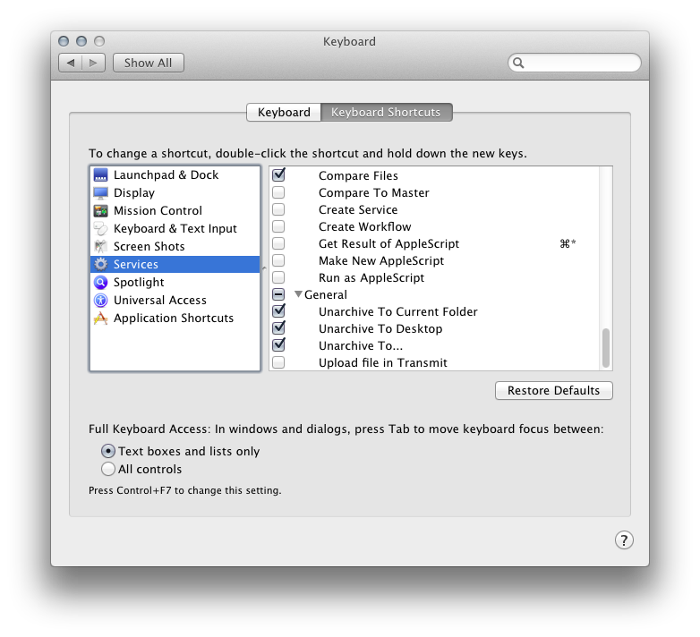Select Text boxes and lists only
700x637 pixels.
click(x=108, y=451)
